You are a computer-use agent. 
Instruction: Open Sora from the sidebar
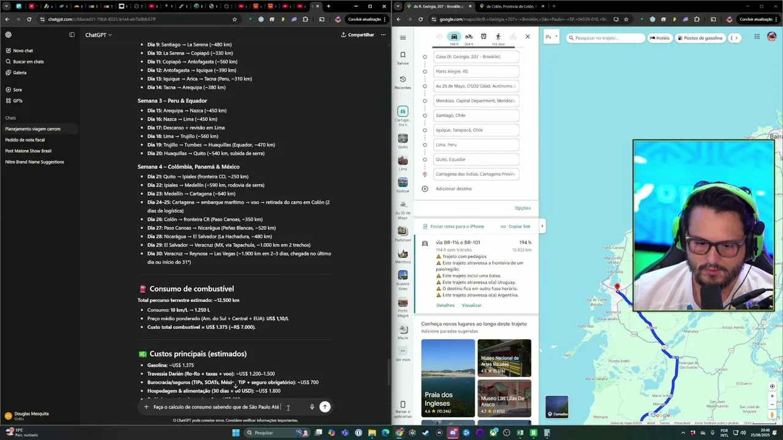pyautogui.click(x=13, y=90)
